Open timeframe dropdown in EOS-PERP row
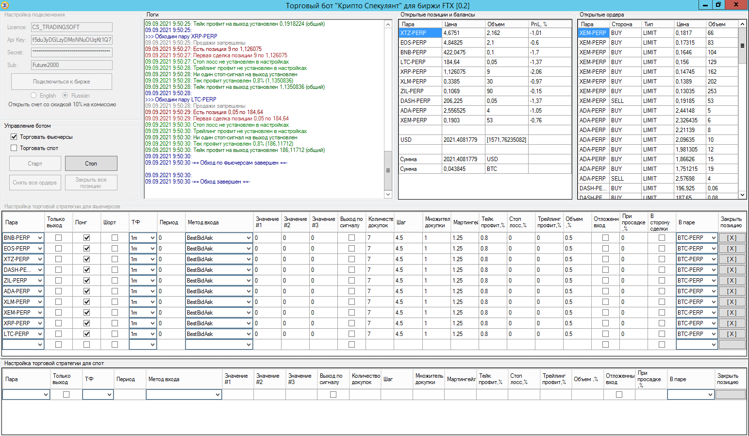Screen dimensions: 749x436 [152, 249]
